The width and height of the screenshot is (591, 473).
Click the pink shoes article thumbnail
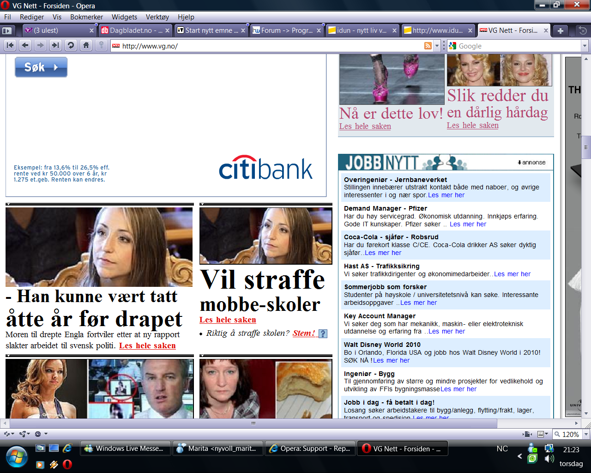(x=392, y=79)
